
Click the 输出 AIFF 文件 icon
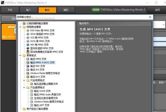tap(32, 105)
